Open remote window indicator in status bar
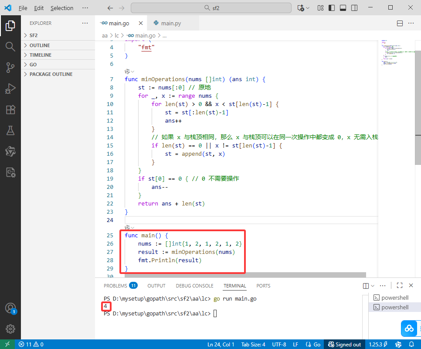 pos(7,344)
